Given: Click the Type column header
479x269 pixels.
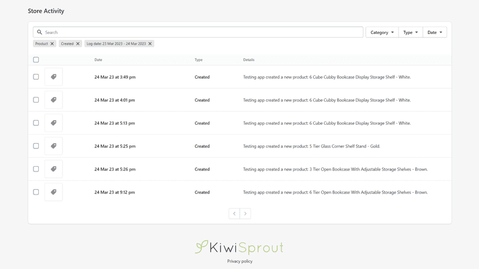Looking at the screenshot, I should 198,60.
